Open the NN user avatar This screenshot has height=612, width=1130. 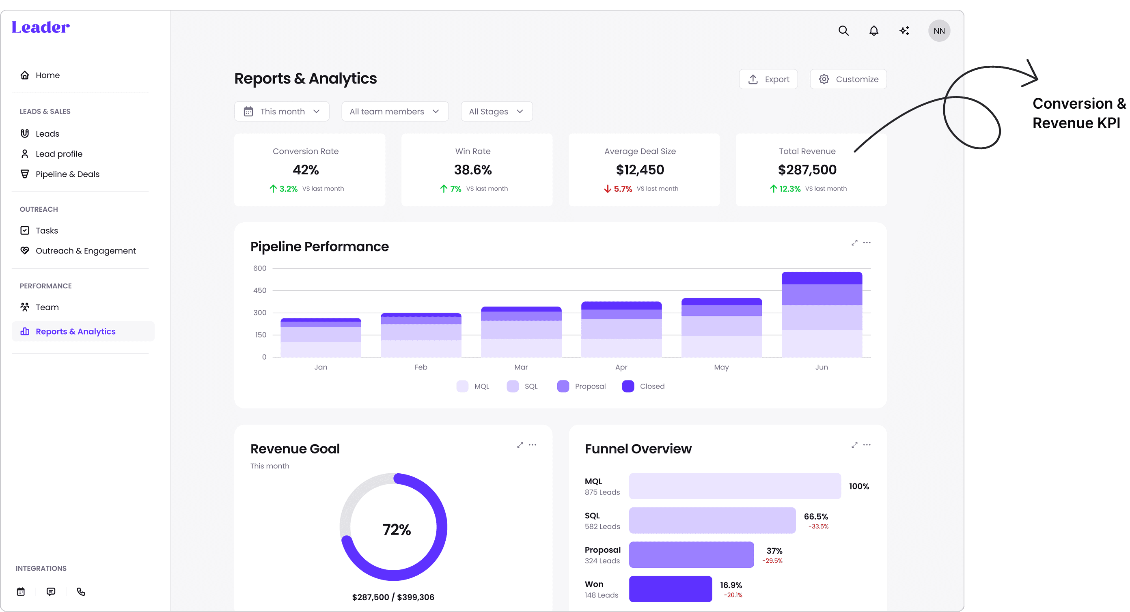(939, 31)
